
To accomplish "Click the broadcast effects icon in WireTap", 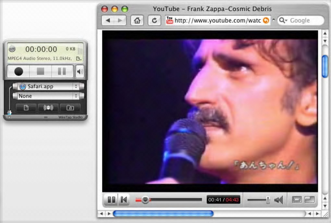I will (x=48, y=108).
